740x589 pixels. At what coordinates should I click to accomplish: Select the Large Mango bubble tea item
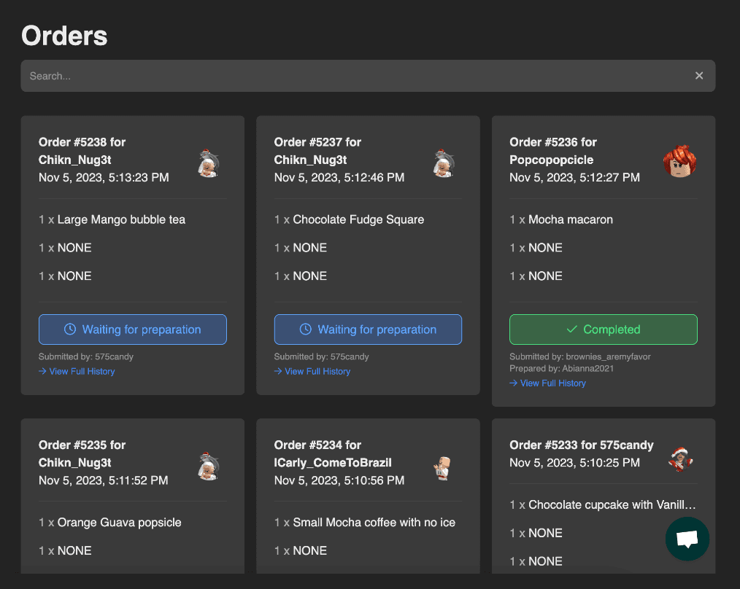click(x=121, y=219)
